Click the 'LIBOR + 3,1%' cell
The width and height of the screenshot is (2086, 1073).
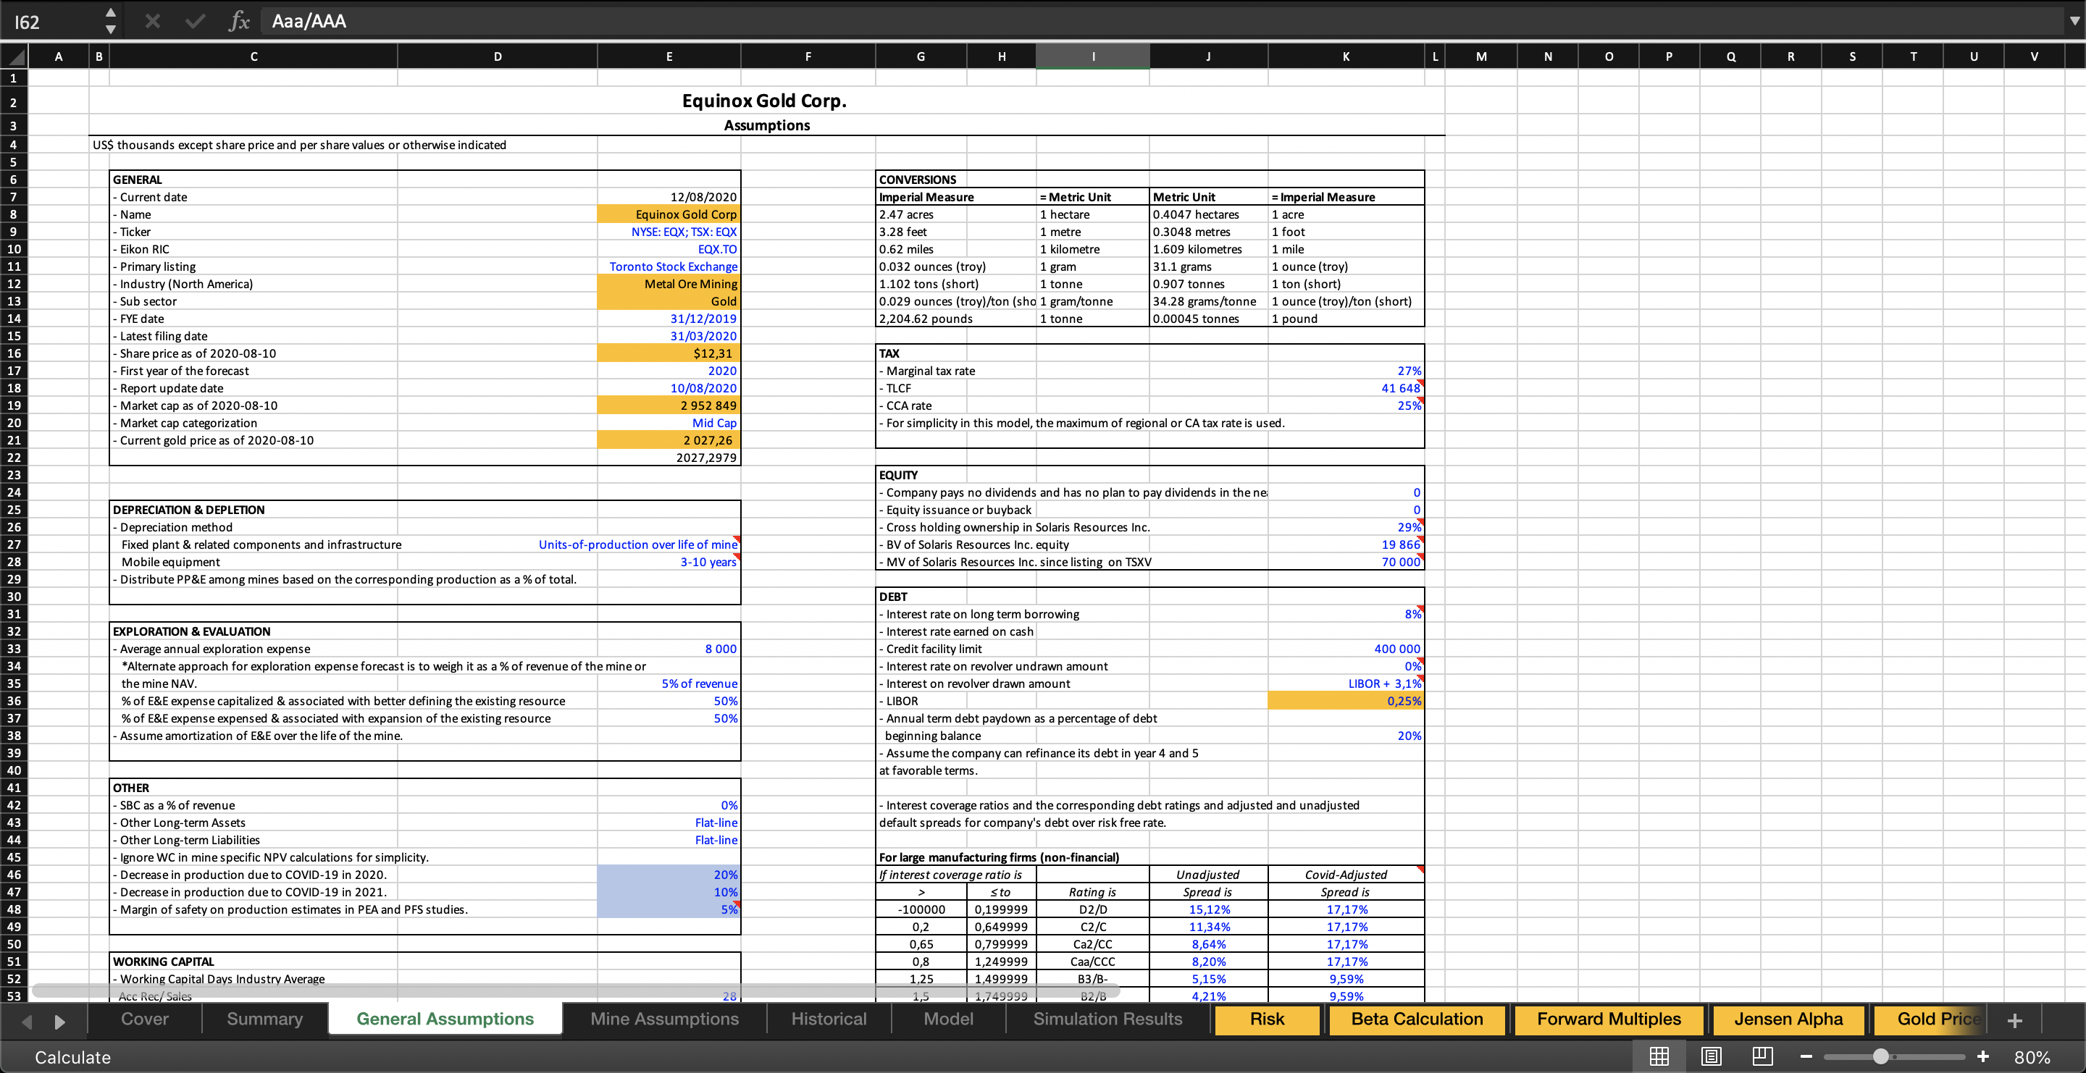pyautogui.click(x=1346, y=683)
